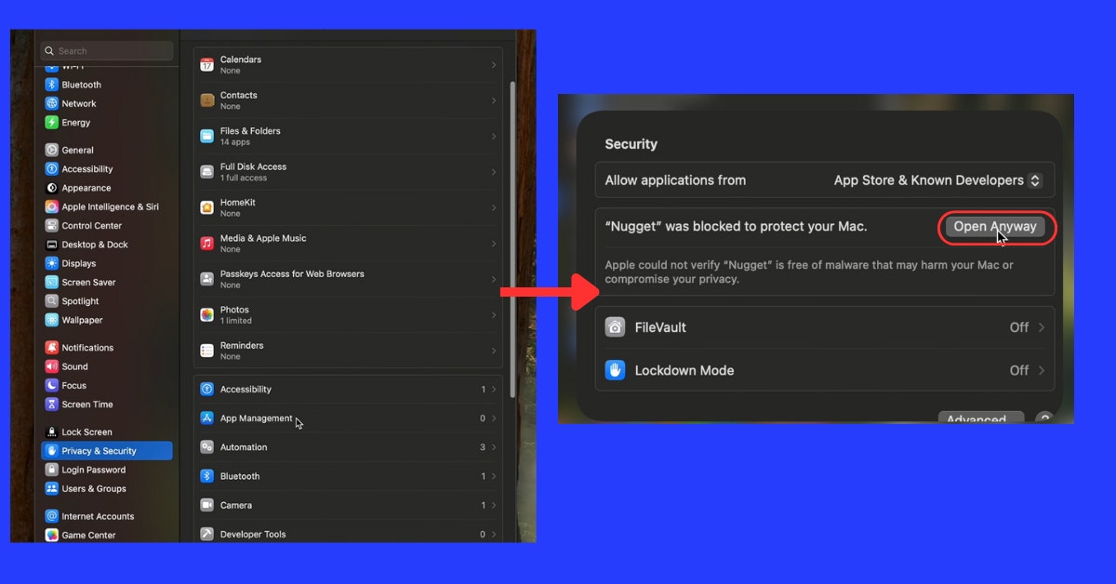Select the Screen Time icon
Viewport: 1116px width, 584px height.
(50, 404)
